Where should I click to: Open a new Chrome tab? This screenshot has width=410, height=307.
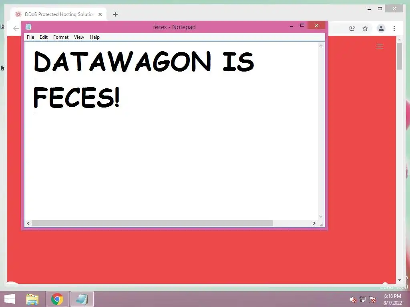115,14
